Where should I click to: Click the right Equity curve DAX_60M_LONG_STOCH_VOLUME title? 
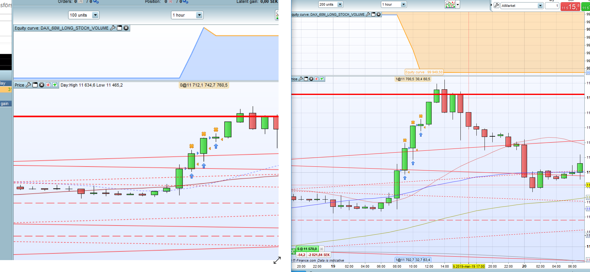click(x=328, y=14)
